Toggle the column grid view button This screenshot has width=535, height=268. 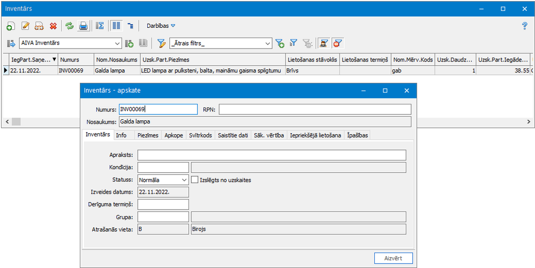tap(116, 26)
